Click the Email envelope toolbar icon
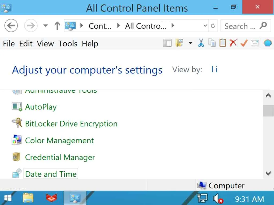274x205 pixels. 255,43
